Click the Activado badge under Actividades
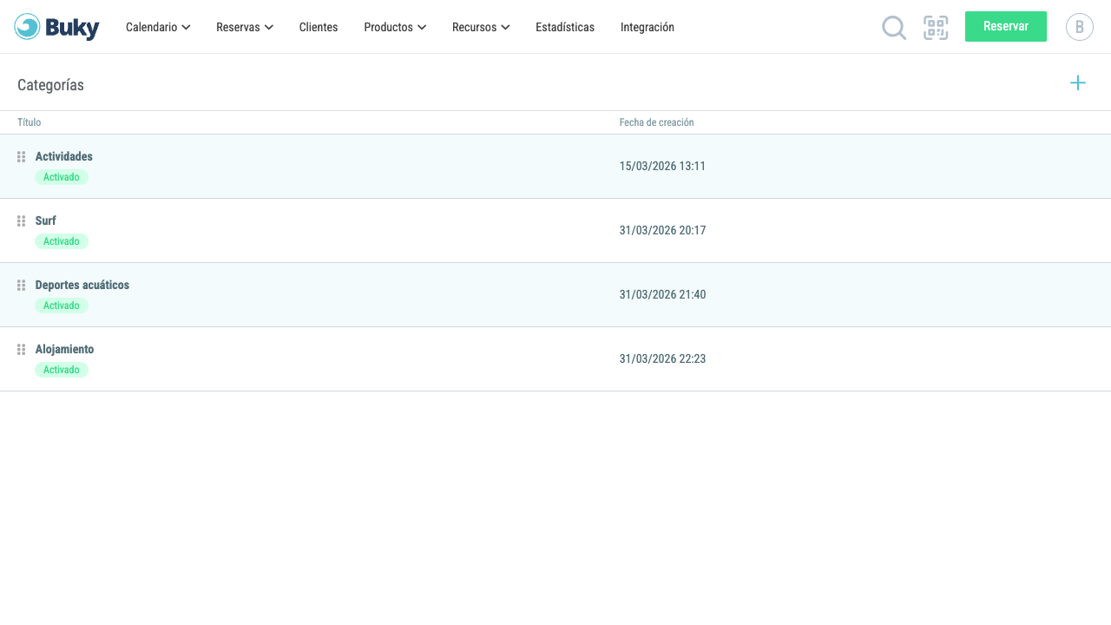This screenshot has width=1111, height=625. (x=62, y=177)
